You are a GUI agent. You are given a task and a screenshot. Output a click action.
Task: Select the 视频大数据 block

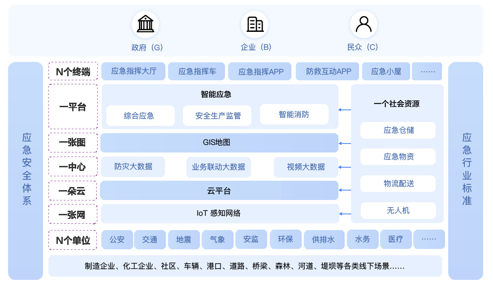(x=306, y=167)
